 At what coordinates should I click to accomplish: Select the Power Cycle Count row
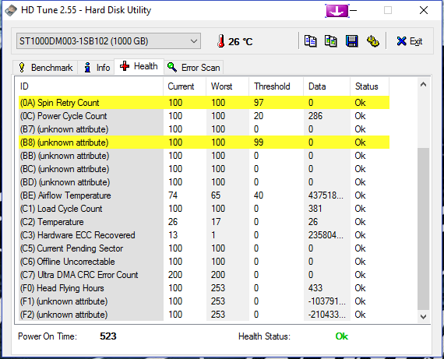click(204, 116)
